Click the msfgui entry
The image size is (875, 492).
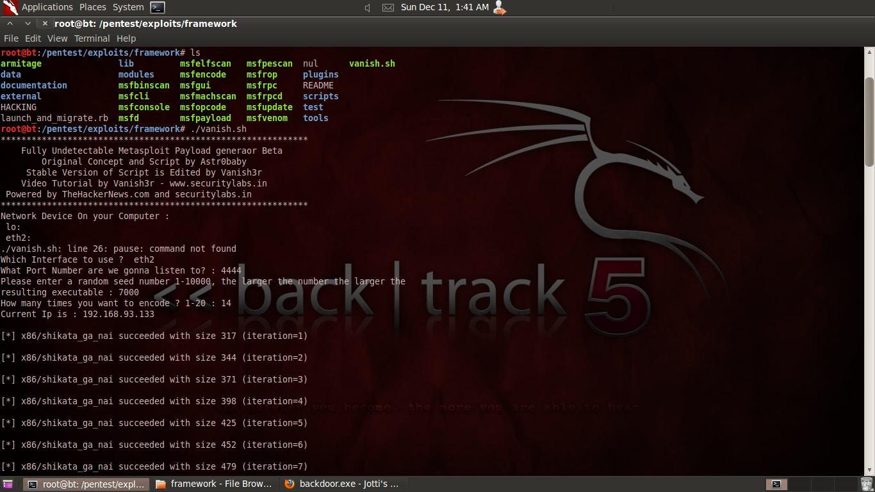click(195, 85)
